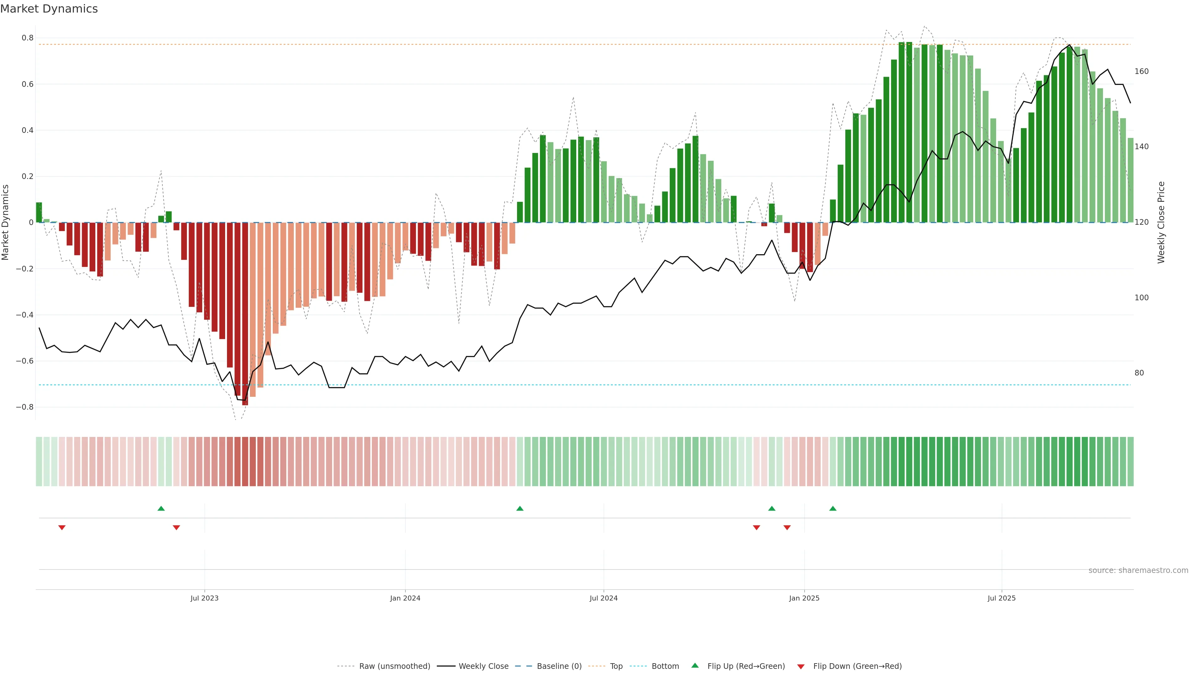Click the Flip Up legend triangle icon

(694, 665)
